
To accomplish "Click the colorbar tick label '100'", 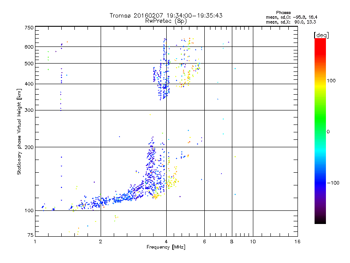I will tap(331, 81).
